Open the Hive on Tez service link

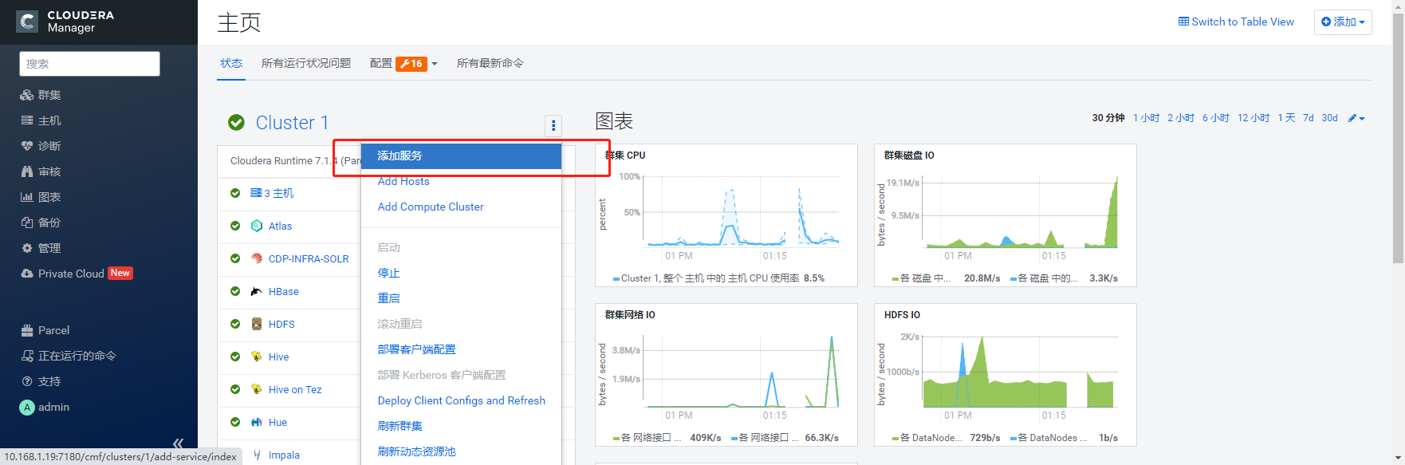pos(295,389)
